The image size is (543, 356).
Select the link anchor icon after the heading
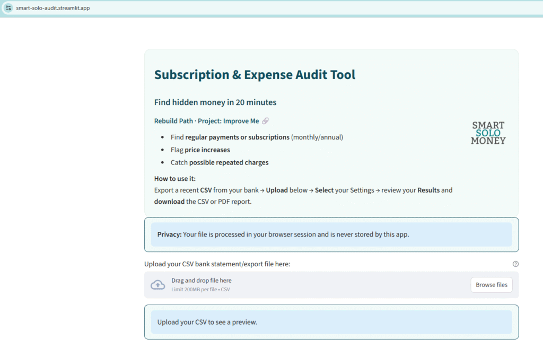[266, 120]
